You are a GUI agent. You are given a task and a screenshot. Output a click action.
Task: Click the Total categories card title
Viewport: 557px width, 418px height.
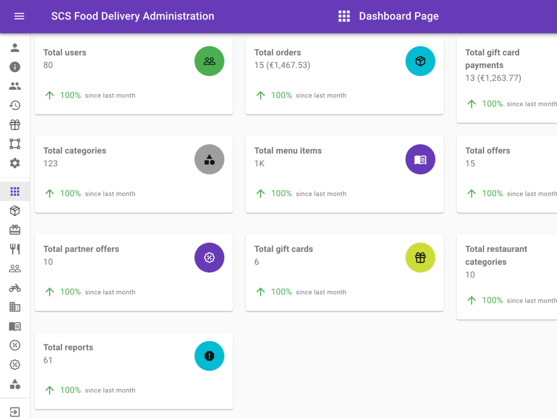[x=75, y=150]
